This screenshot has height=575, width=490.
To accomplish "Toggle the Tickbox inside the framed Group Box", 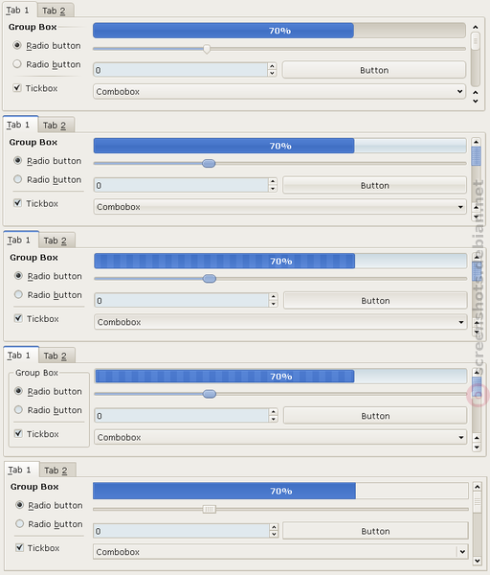I will (18, 433).
